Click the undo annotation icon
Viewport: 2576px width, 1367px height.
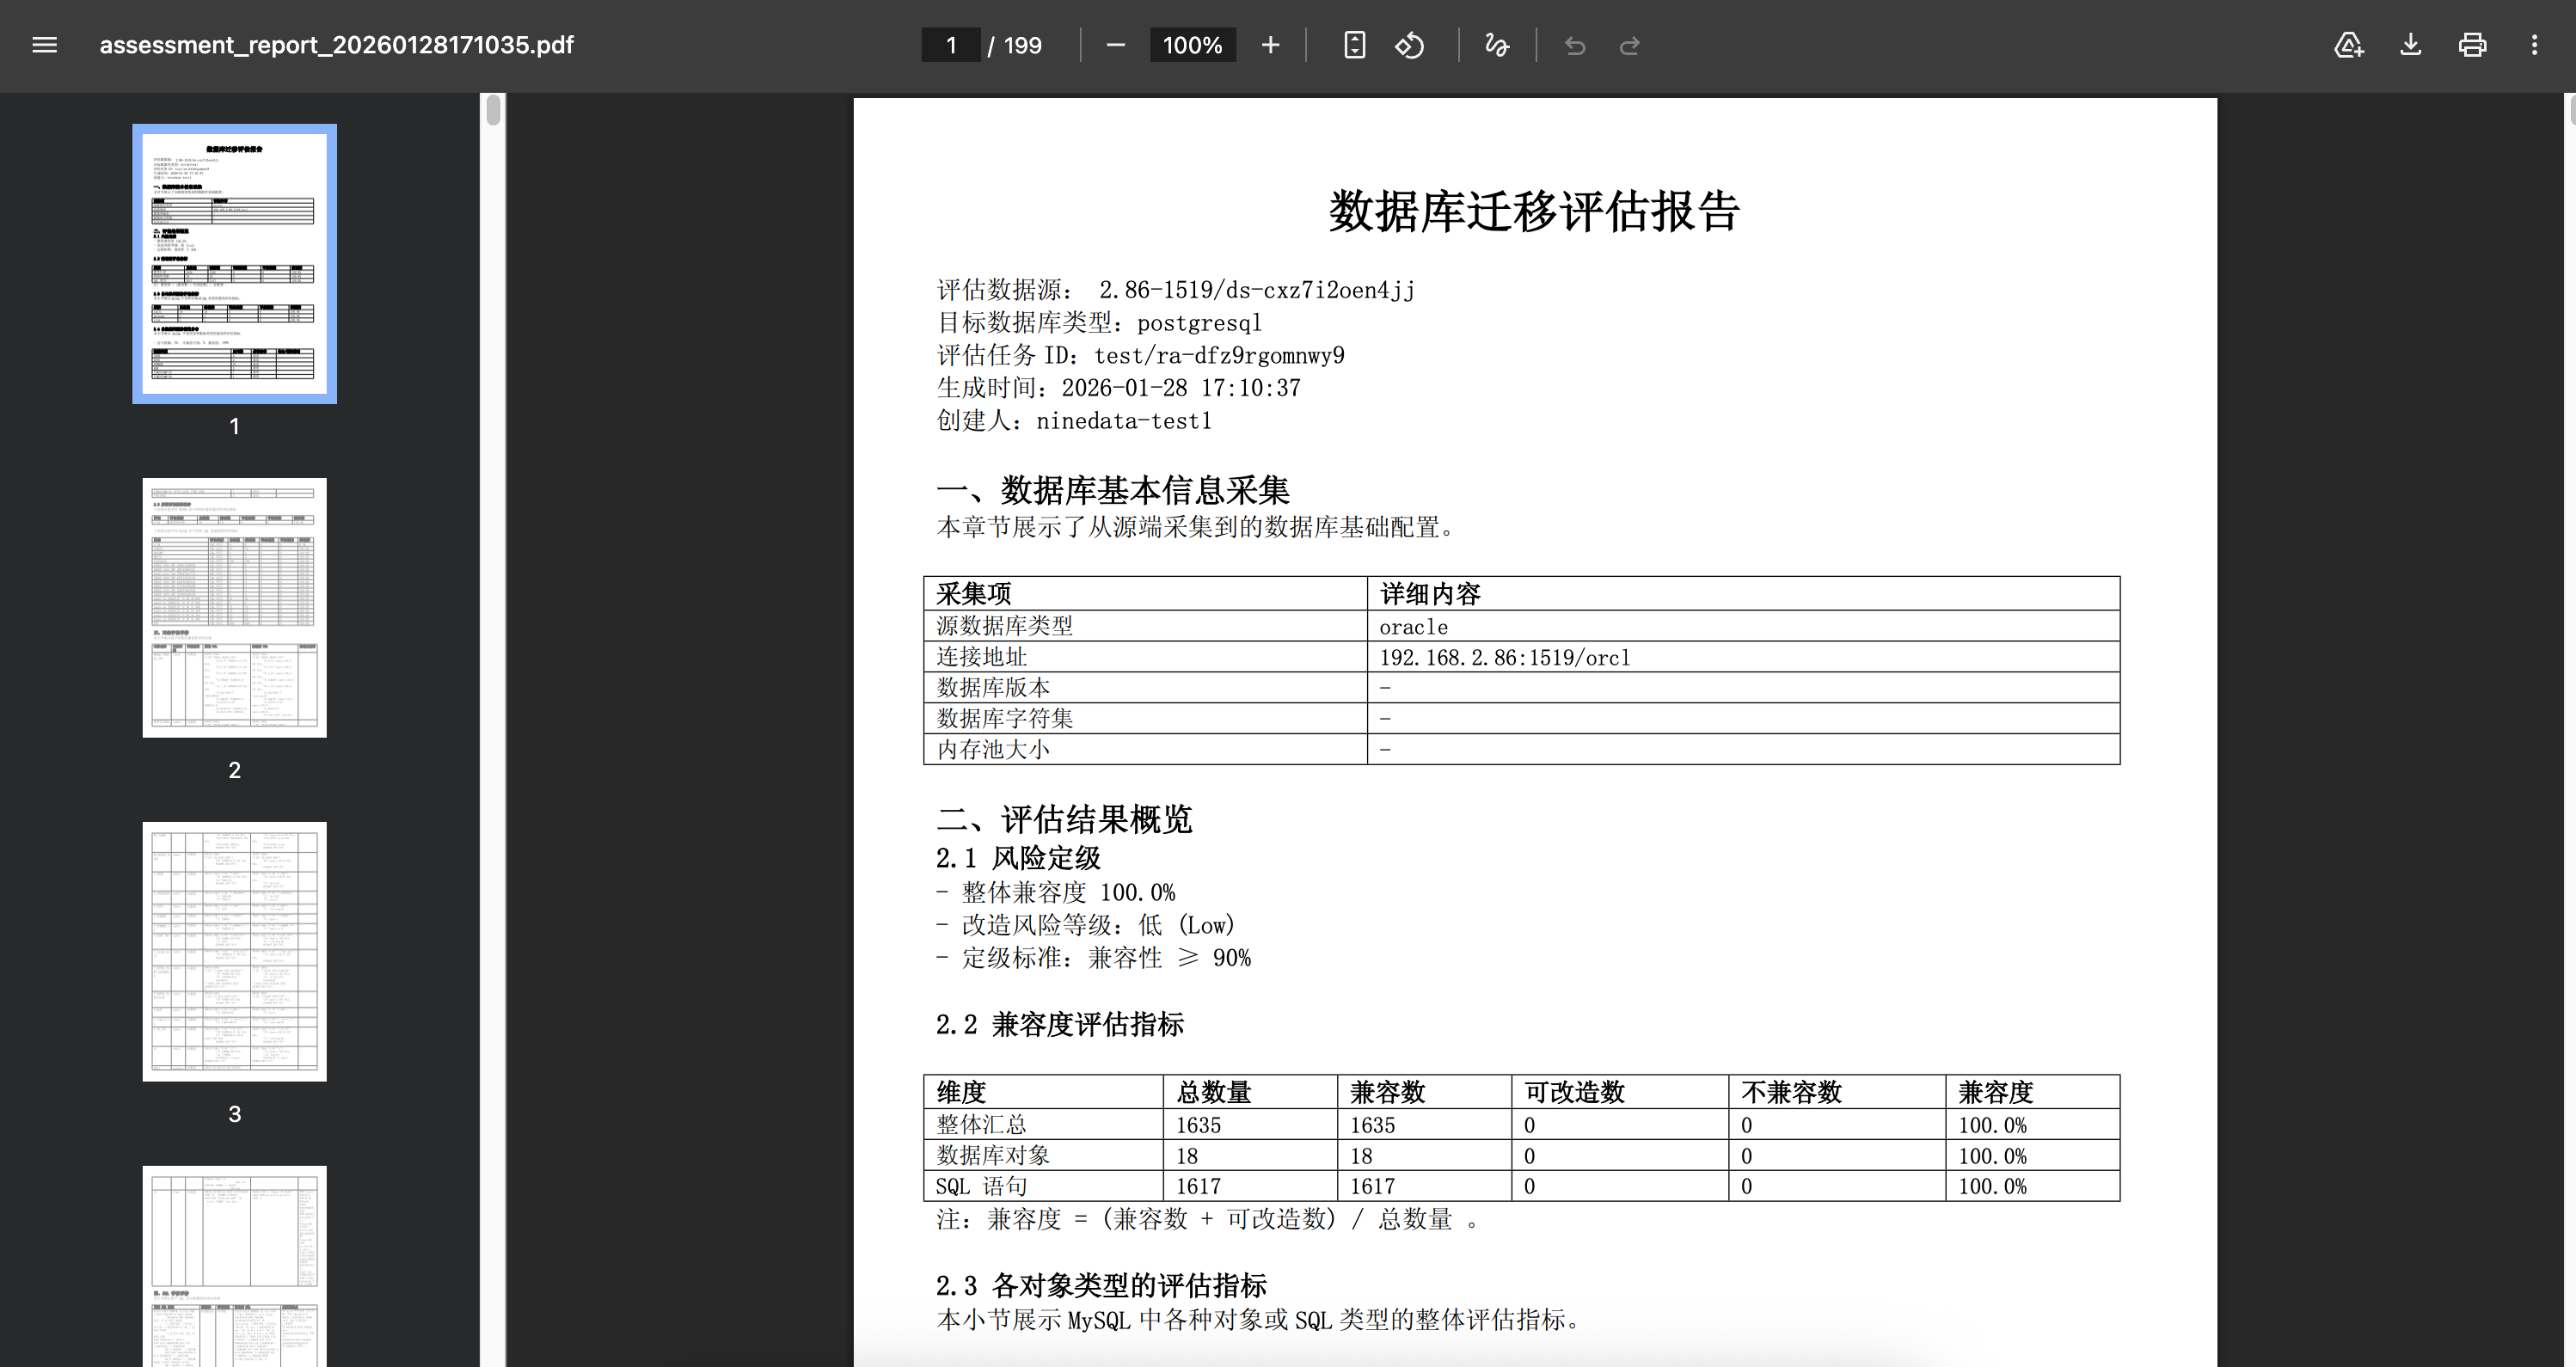pos(1575,45)
